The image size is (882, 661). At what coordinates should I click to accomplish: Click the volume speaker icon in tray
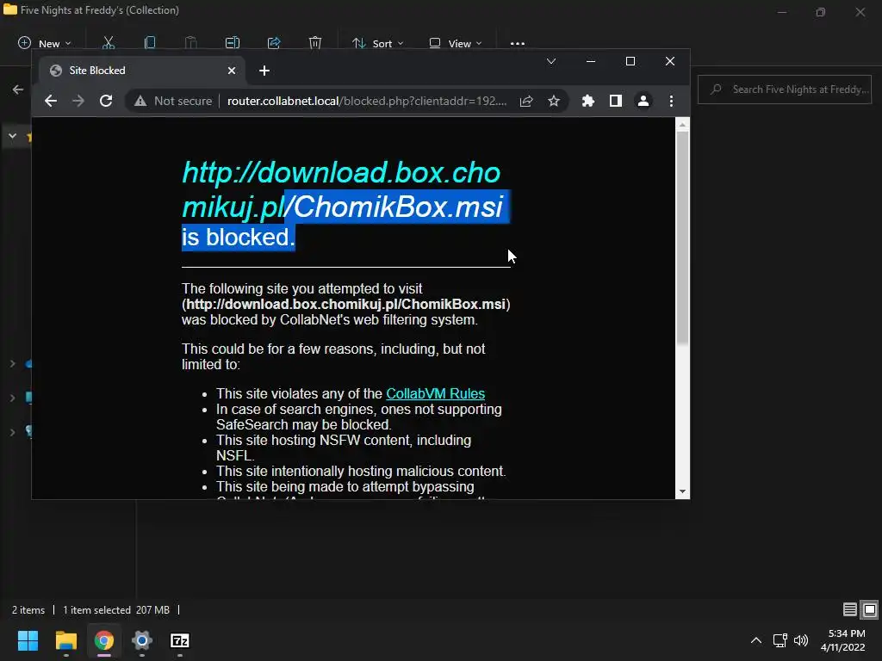click(801, 640)
